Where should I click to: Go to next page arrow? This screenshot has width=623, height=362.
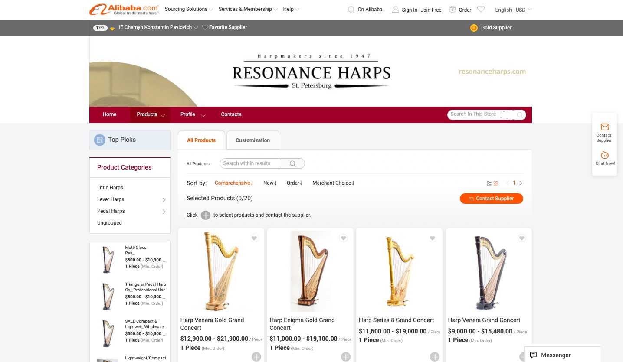pyautogui.click(x=521, y=183)
